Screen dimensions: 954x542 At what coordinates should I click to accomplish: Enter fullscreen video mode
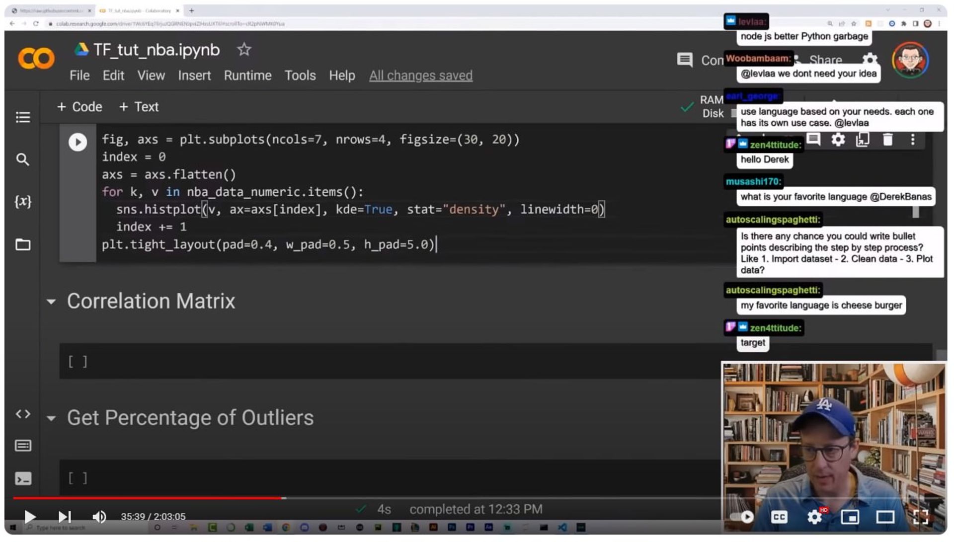(x=921, y=517)
